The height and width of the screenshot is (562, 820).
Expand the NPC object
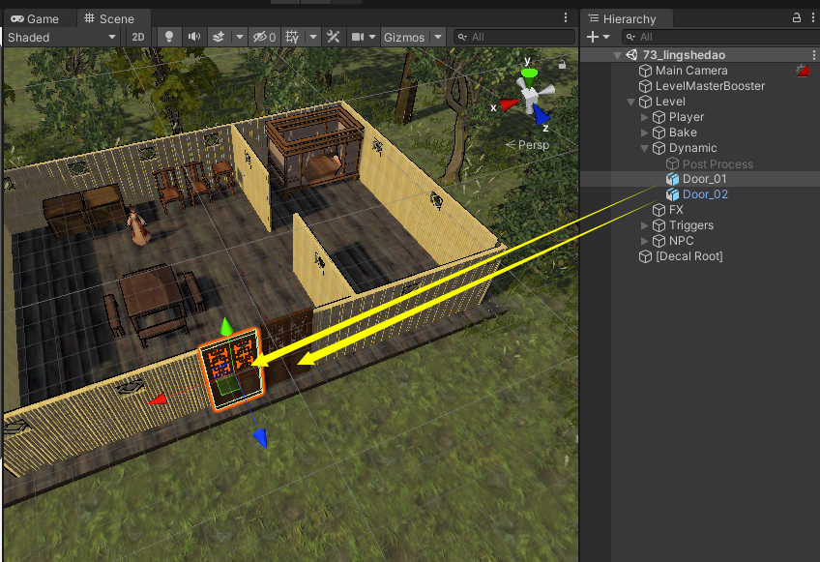(645, 241)
